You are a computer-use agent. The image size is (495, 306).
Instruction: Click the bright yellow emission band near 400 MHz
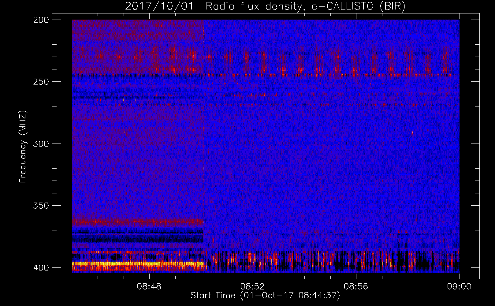pyautogui.click(x=138, y=263)
